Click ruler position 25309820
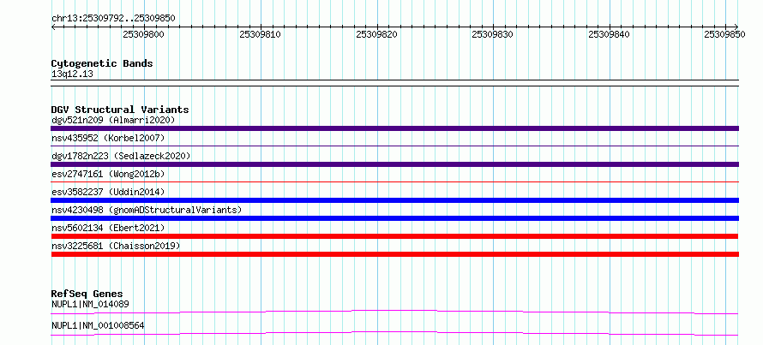Image resolution: width=763 pixels, height=345 pixels. 376,34
